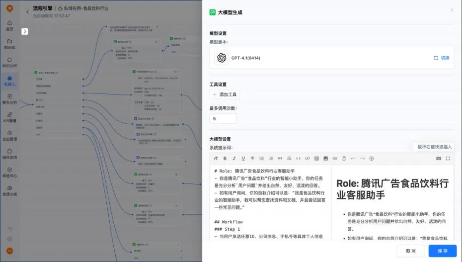Toggle underline formatting in the prompt editor

[x=243, y=159]
